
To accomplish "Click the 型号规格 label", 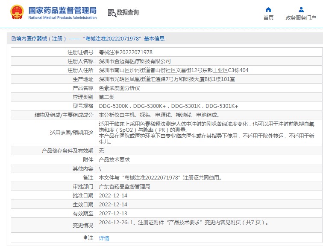I will point(83,106).
